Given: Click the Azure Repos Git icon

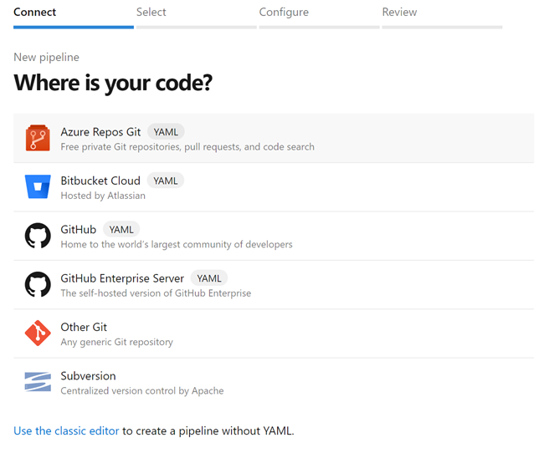Looking at the screenshot, I should pos(38,138).
